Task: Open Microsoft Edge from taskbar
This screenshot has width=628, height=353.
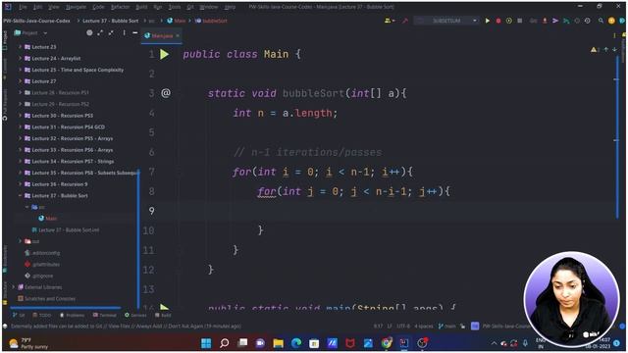Action: point(296,343)
